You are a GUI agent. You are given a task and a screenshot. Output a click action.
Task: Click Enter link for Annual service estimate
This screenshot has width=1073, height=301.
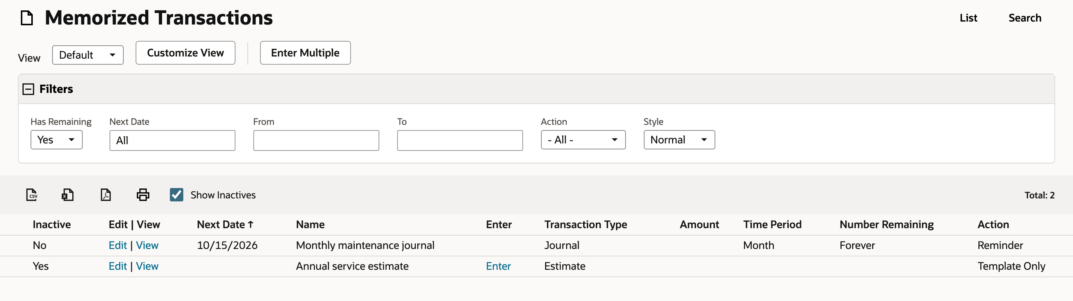click(x=498, y=266)
